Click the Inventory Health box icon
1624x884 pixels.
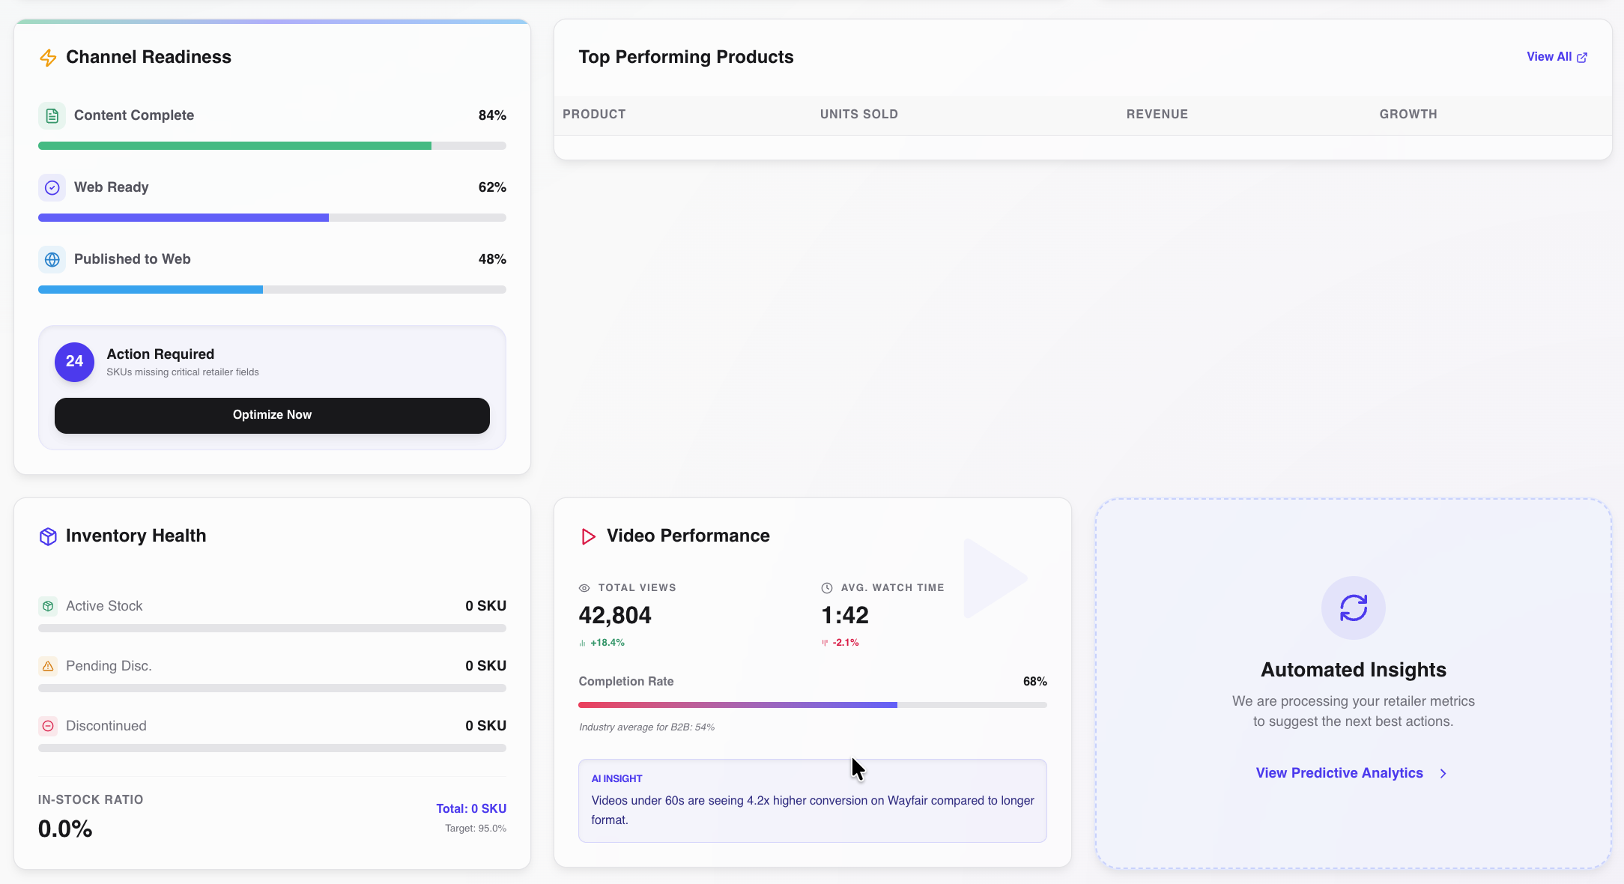[x=48, y=536]
